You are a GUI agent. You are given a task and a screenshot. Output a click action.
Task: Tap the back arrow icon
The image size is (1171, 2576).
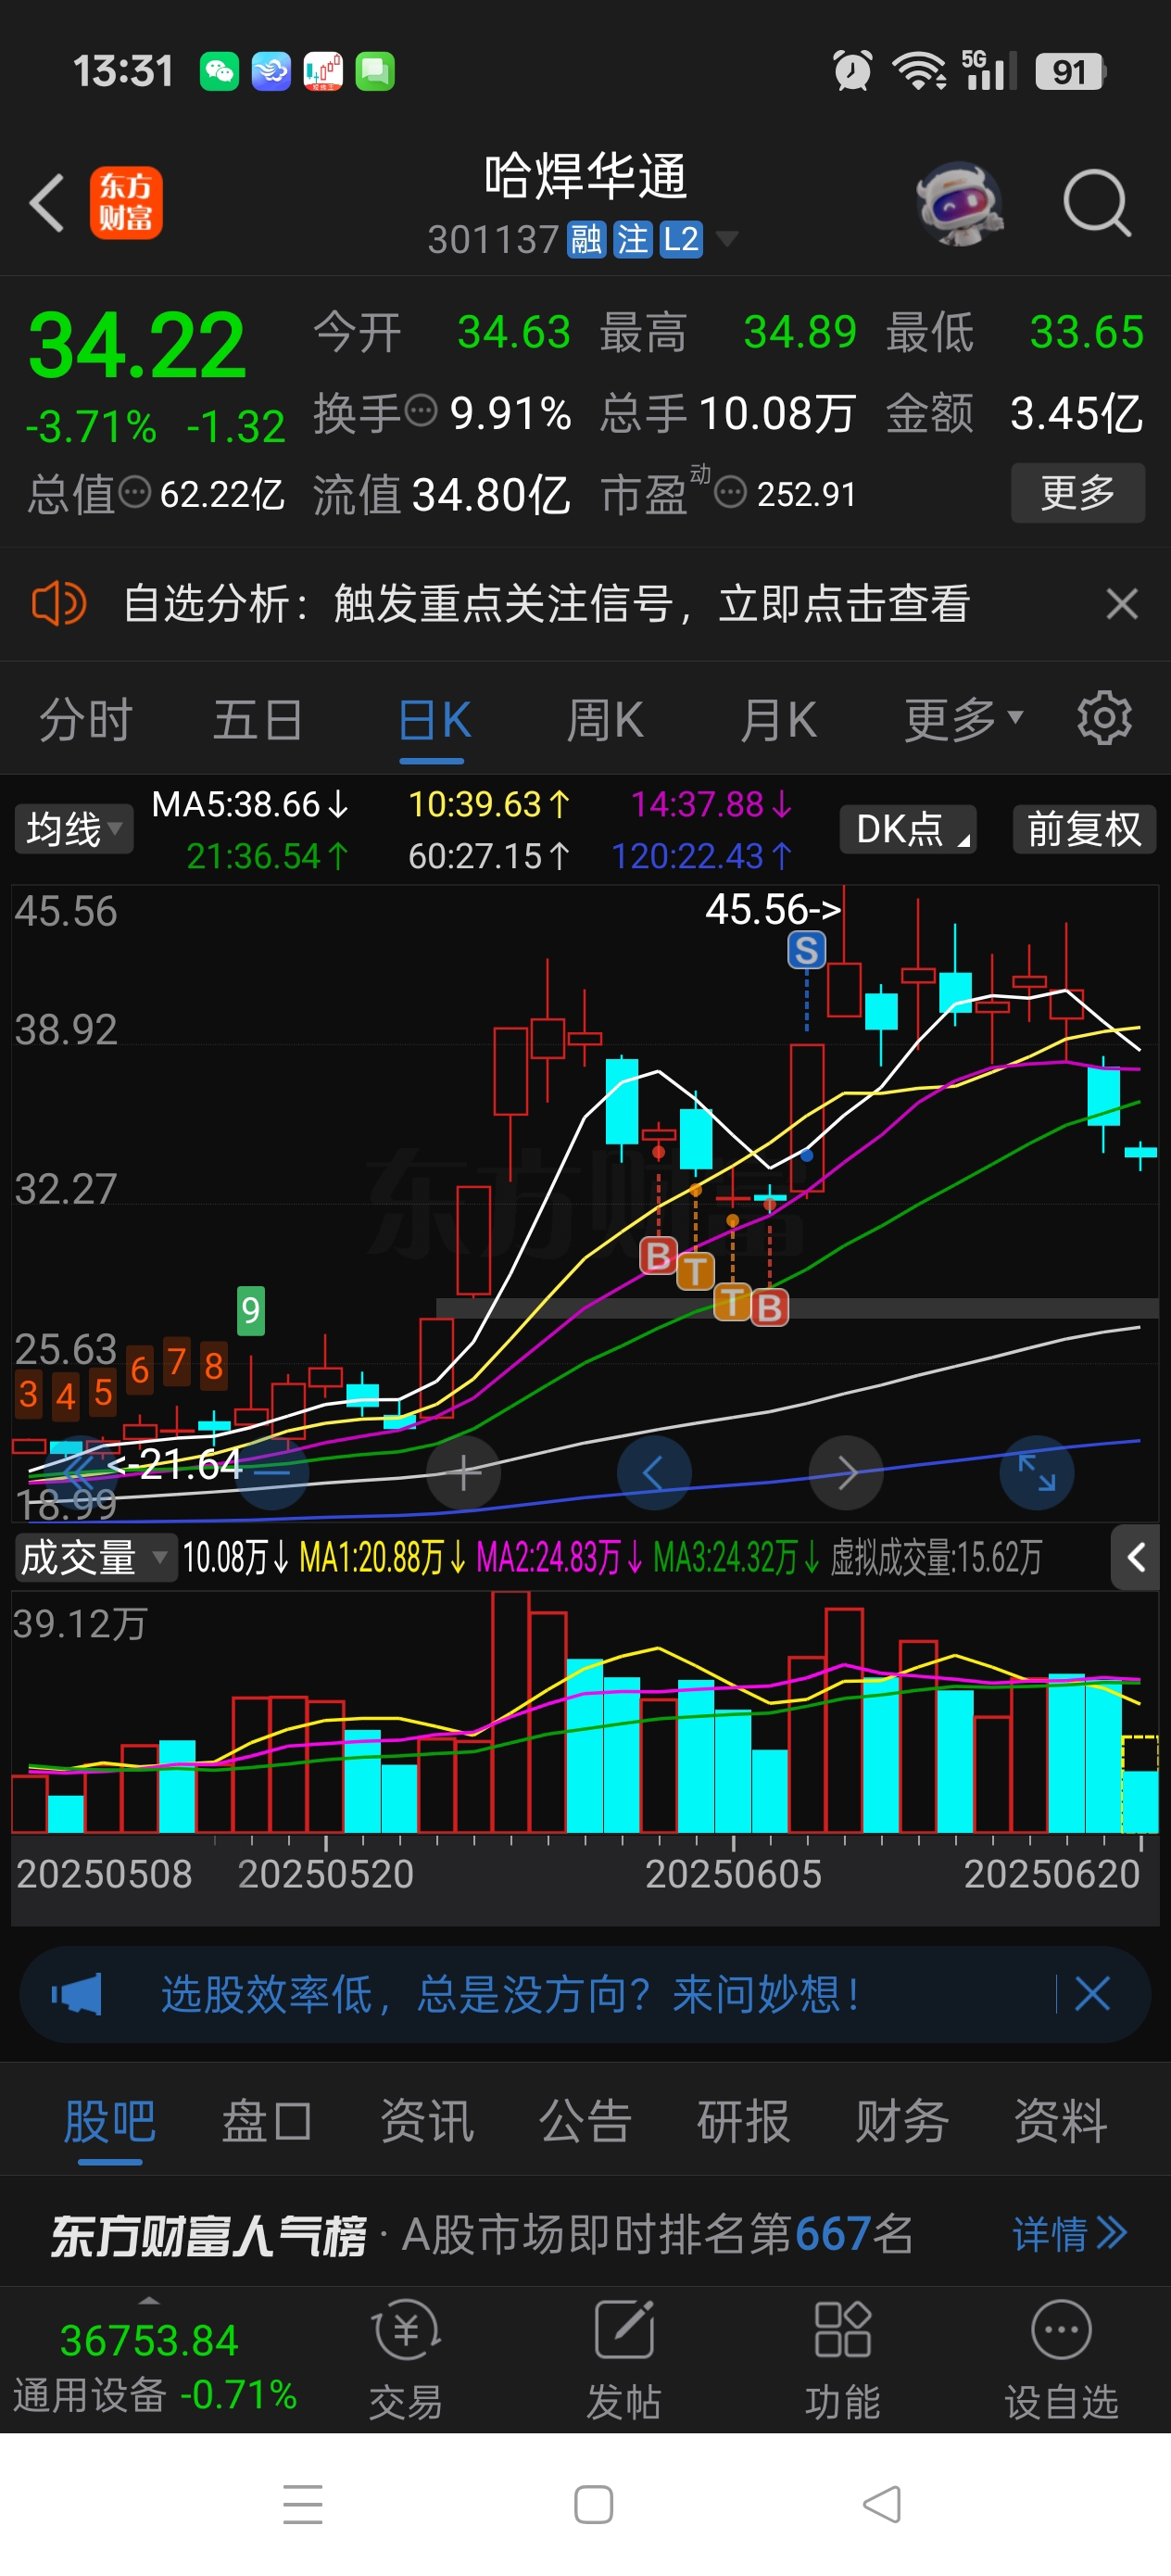[x=47, y=203]
